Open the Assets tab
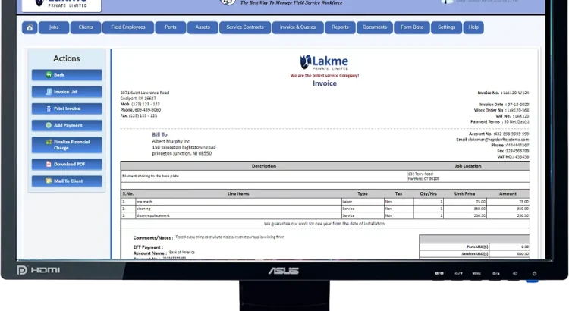 click(x=203, y=27)
